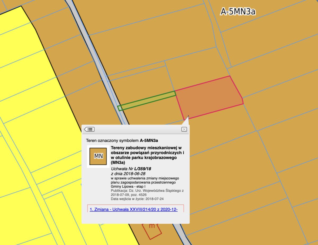Click the popup pointer arrow tip
318x245 pixels.
coord(188,116)
